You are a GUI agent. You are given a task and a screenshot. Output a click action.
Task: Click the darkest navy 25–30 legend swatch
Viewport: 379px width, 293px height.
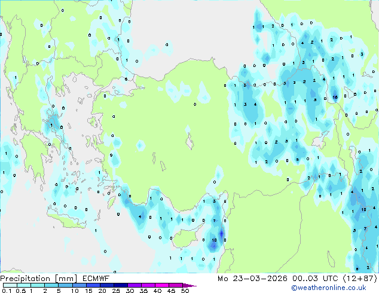click(120, 285)
